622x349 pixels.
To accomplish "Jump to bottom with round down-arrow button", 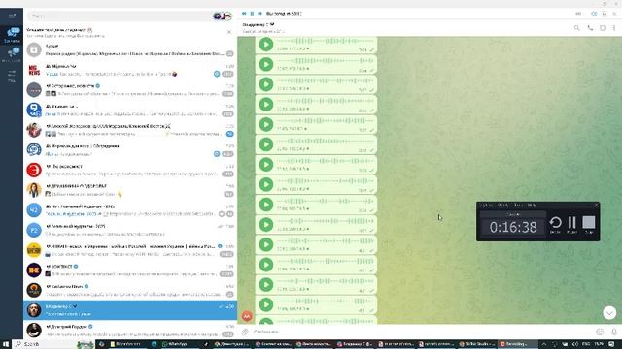I will (x=609, y=312).
